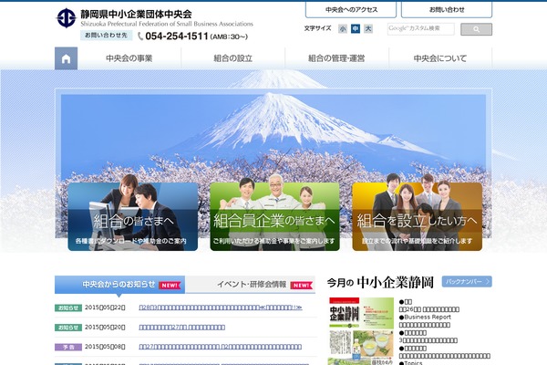Click the federation logo emblem
Screen dimensions: 547x365
click(x=67, y=18)
